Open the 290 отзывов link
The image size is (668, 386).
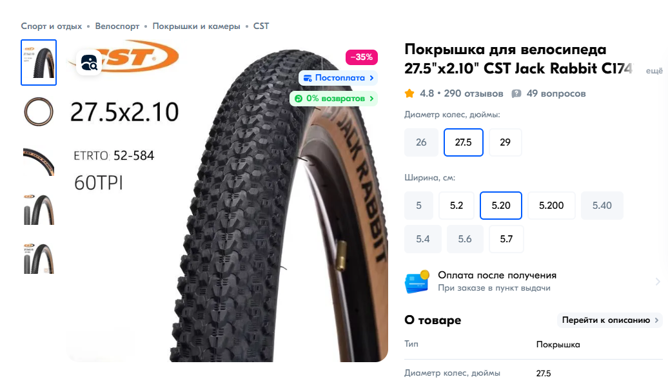pos(473,93)
